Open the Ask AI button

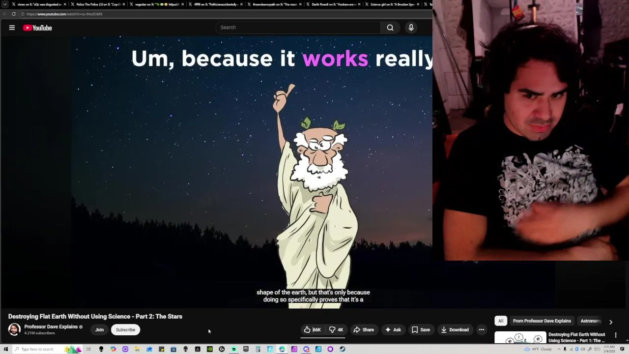point(393,330)
